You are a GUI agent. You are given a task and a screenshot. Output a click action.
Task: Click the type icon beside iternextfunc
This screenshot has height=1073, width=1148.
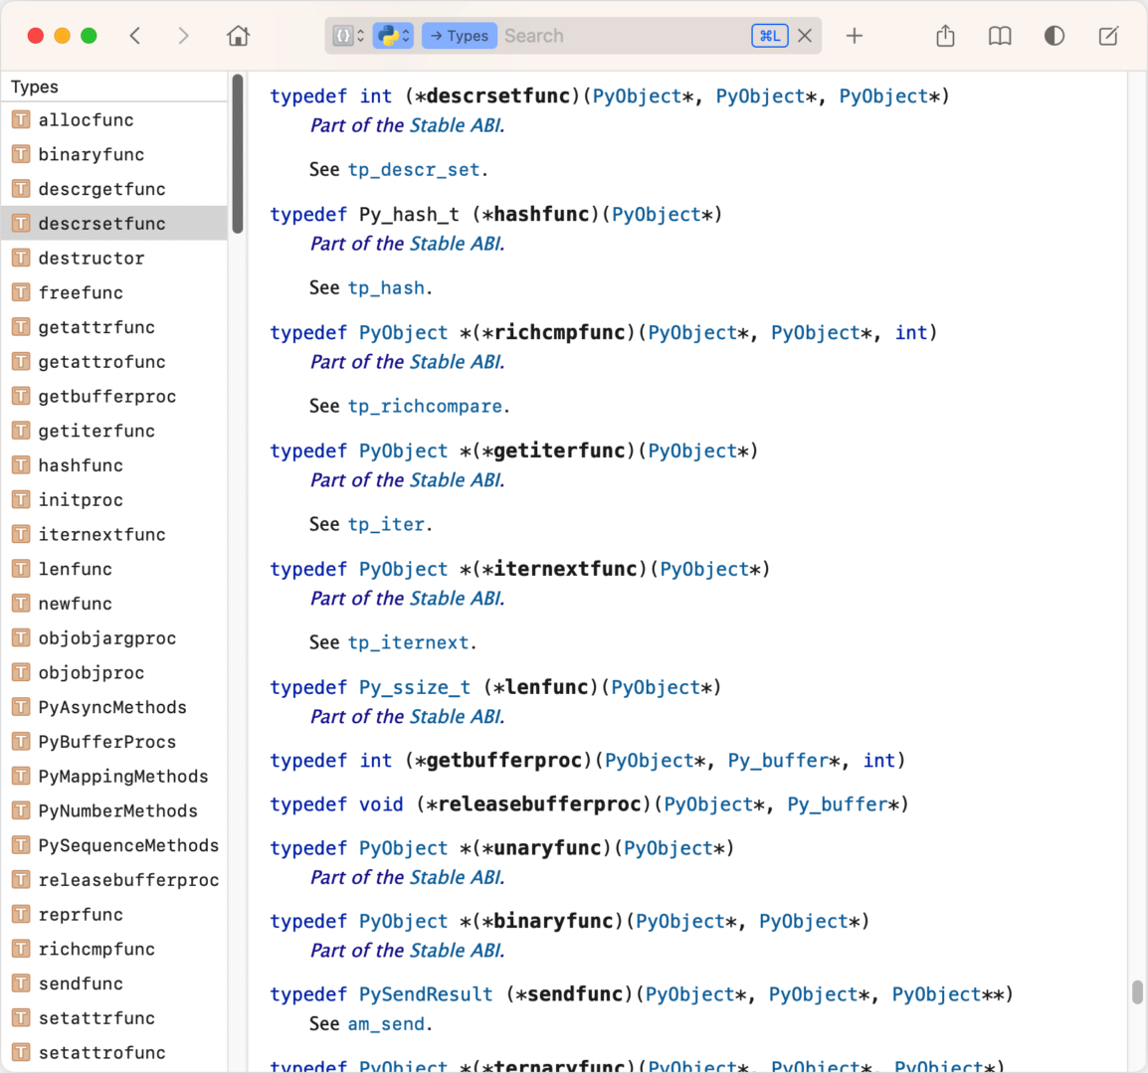21,534
